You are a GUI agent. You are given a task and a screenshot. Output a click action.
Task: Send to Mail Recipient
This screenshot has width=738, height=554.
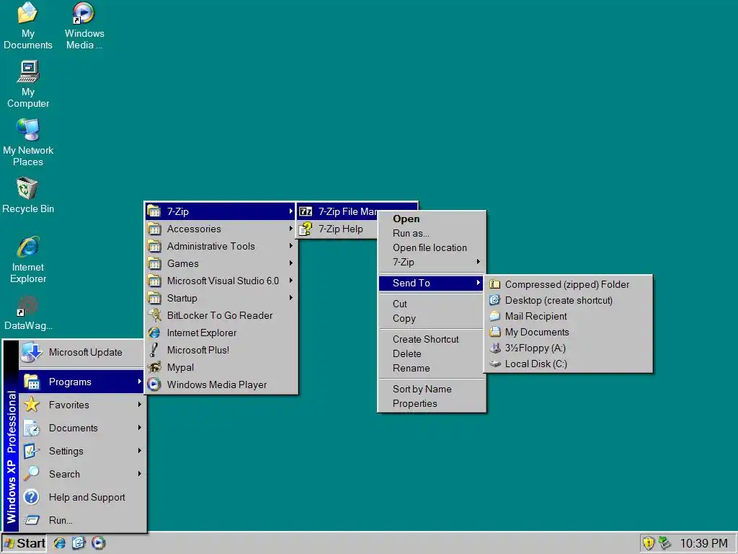tap(568, 316)
